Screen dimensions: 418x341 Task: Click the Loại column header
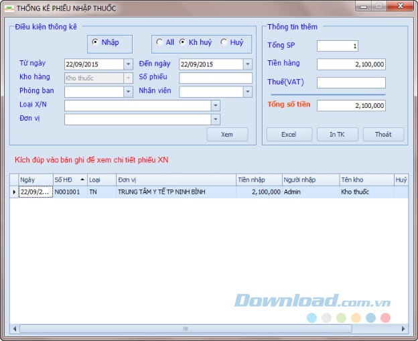coord(102,180)
